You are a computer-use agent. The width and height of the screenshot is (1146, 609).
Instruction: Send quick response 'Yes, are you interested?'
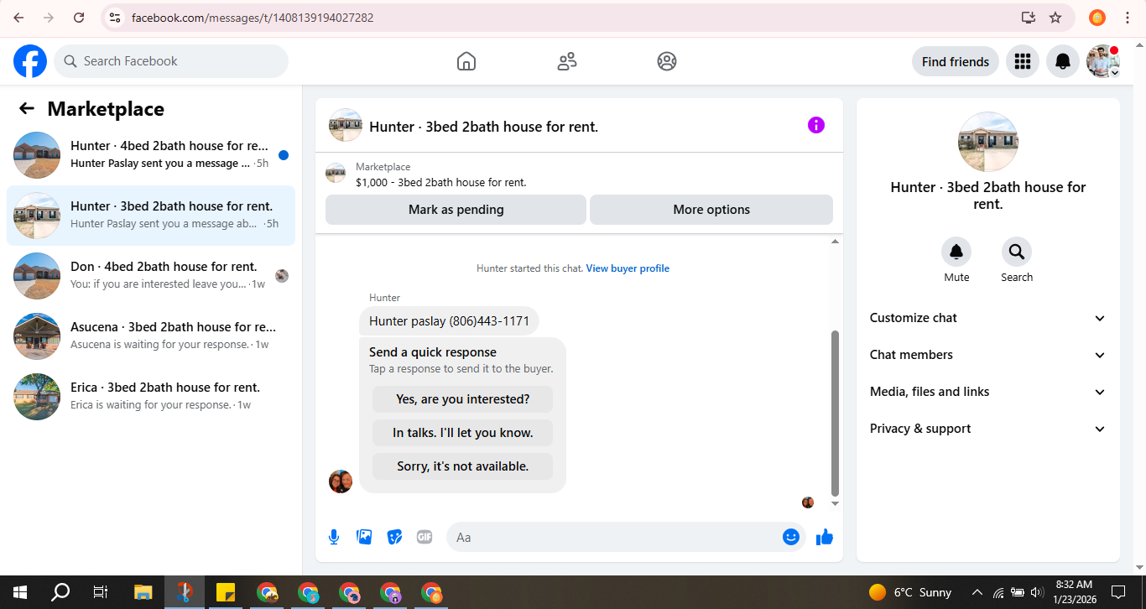(x=463, y=399)
